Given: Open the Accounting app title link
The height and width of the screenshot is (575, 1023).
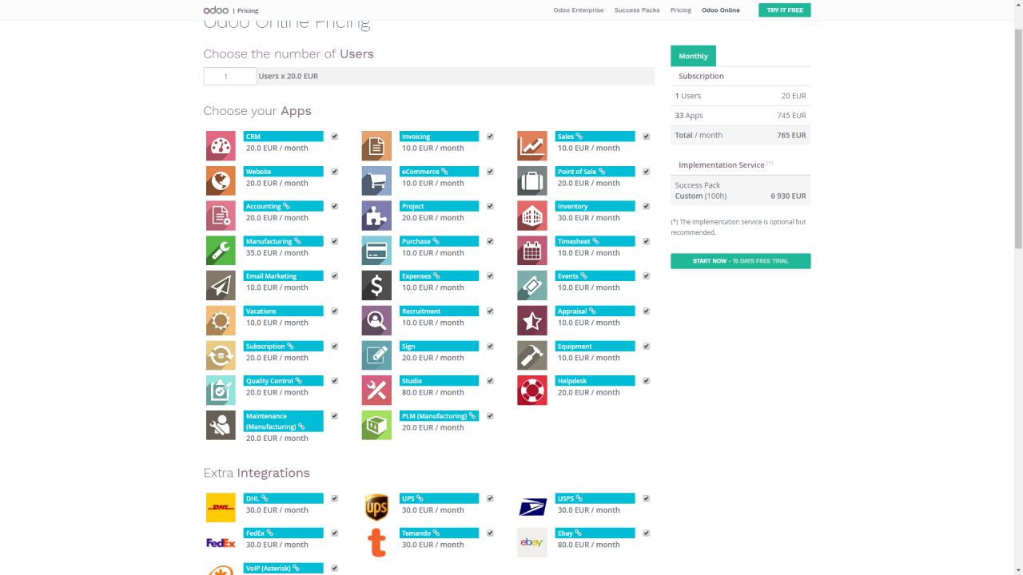Looking at the screenshot, I should [264, 206].
